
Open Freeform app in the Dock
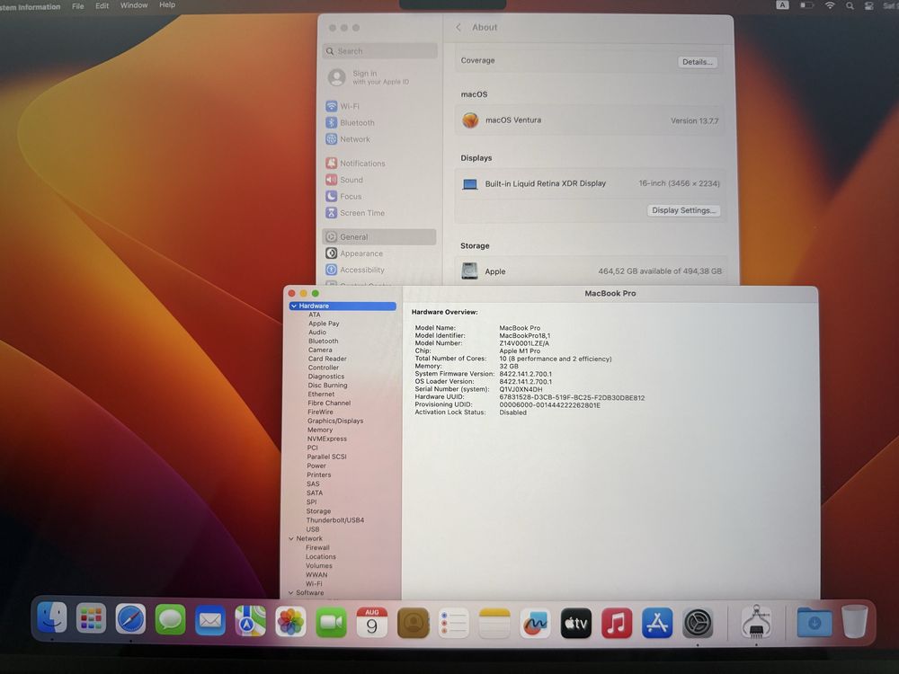pos(535,623)
